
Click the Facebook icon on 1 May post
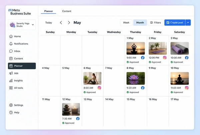tap(143, 58)
